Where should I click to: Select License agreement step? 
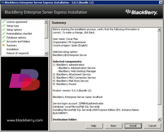tap(17, 22)
